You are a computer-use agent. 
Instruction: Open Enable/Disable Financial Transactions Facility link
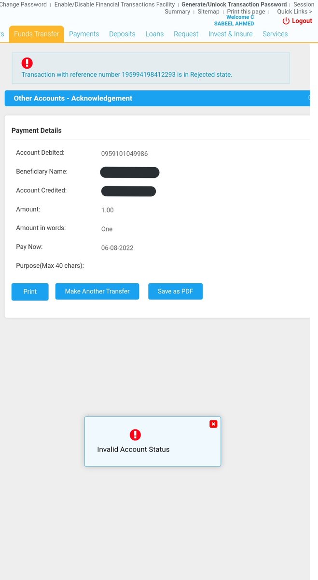114,4
